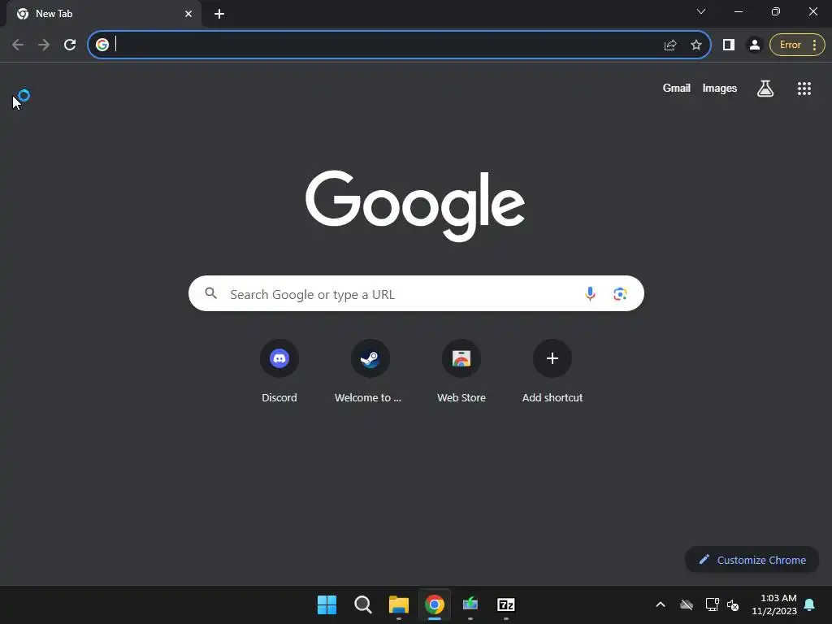This screenshot has height=624, width=832.
Task: Open Search Labs flask icon
Action: (765, 89)
